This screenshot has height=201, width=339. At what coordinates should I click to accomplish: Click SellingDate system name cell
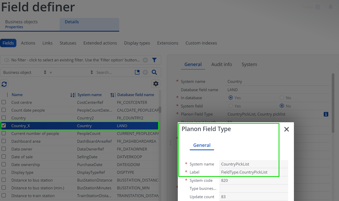click(x=87, y=157)
